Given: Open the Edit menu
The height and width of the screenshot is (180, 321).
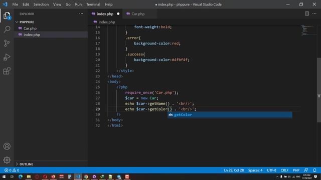Looking at the screenshot, I should click(26, 4).
